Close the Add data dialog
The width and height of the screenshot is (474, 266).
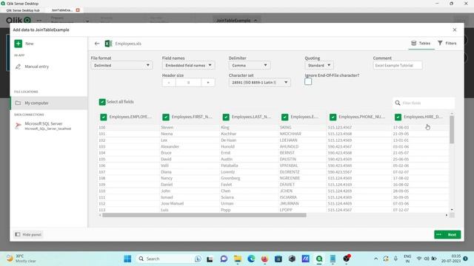pyautogui.click(x=455, y=30)
